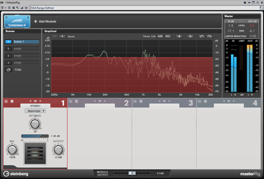
Task: Select the Compressor A module tile
Action: 17,21
